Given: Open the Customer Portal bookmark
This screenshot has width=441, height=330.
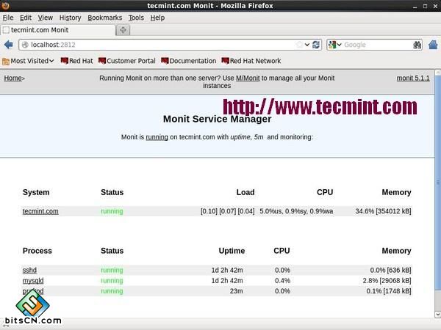Looking at the screenshot, I should tap(127, 61).
